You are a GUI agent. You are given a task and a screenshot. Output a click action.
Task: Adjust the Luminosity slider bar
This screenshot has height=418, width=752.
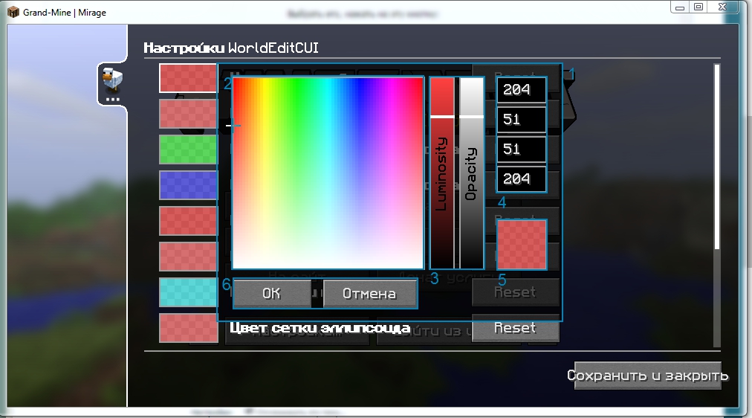pyautogui.click(x=442, y=173)
